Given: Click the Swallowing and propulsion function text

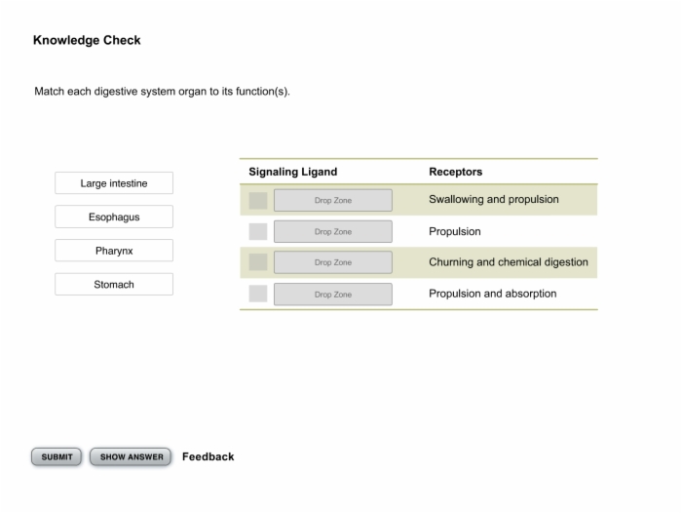Looking at the screenshot, I should click(x=494, y=200).
